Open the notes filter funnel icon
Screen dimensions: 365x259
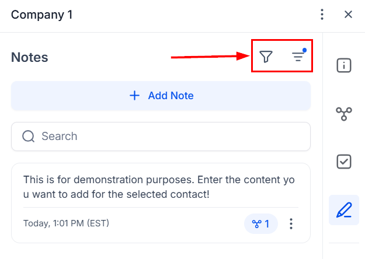pyautogui.click(x=266, y=57)
